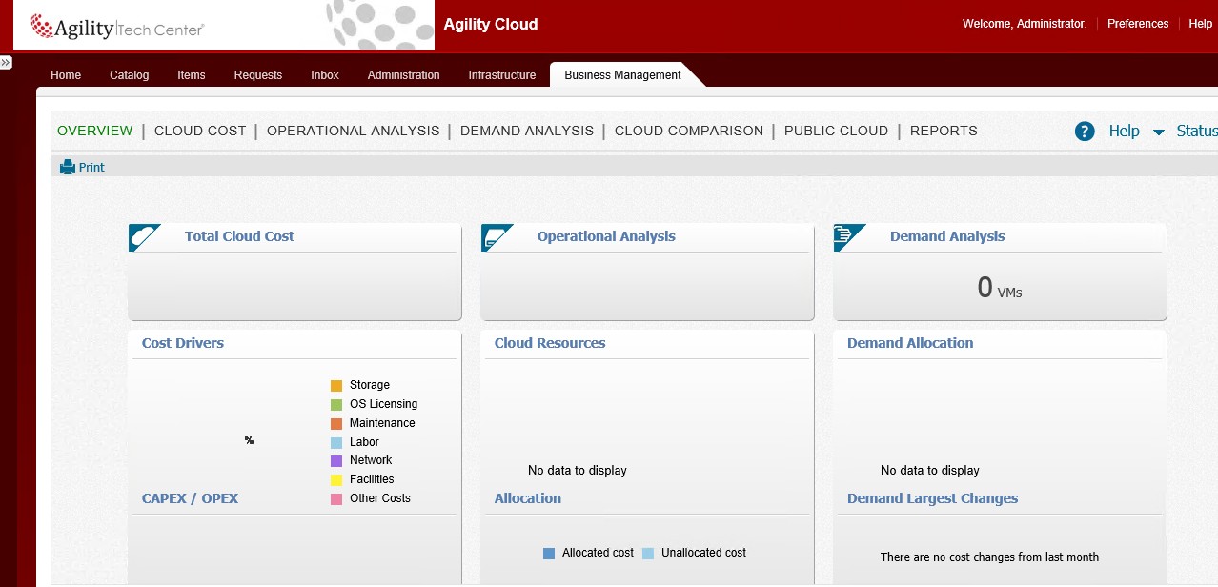This screenshot has height=587, width=1218.
Task: Open the Infrastructure tab
Action: (501, 75)
